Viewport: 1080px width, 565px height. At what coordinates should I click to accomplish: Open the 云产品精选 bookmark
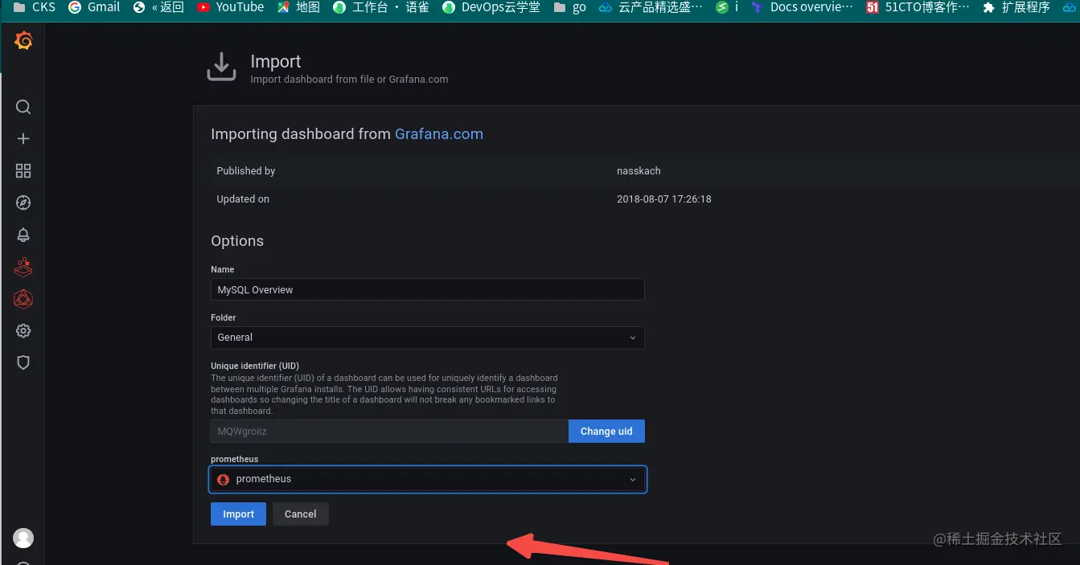[650, 7]
